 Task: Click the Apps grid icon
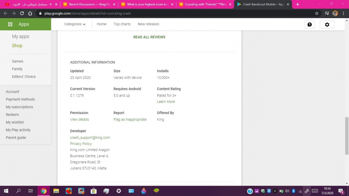click(x=10, y=24)
